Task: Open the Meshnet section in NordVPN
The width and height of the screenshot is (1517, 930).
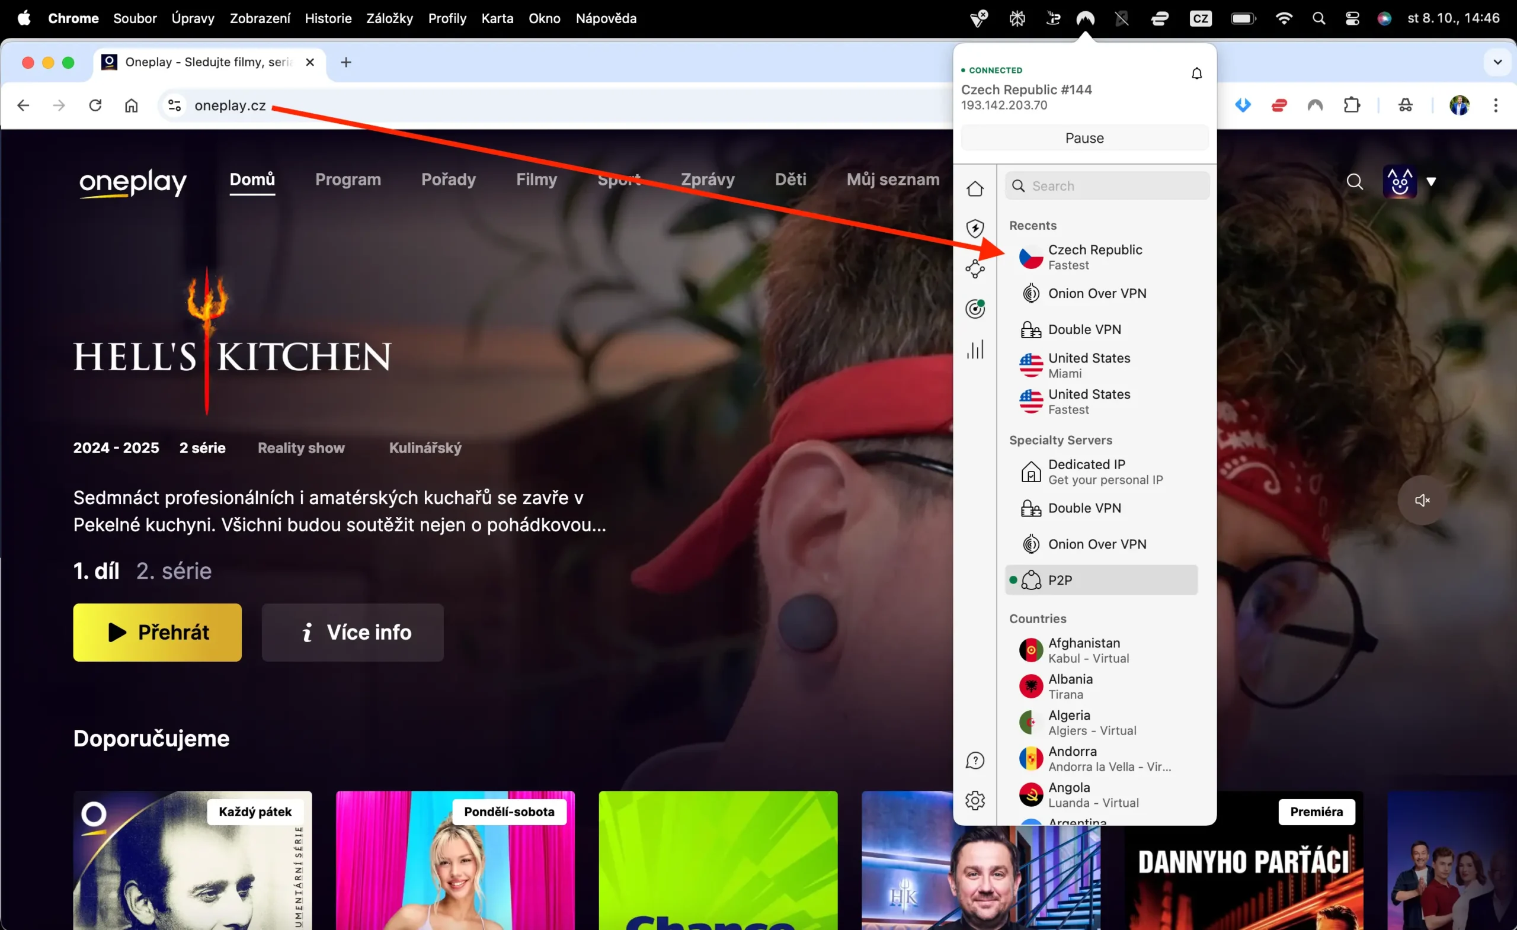Action: click(975, 269)
